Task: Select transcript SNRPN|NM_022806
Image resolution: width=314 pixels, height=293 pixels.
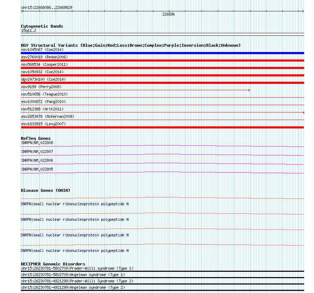Action: (x=37, y=160)
